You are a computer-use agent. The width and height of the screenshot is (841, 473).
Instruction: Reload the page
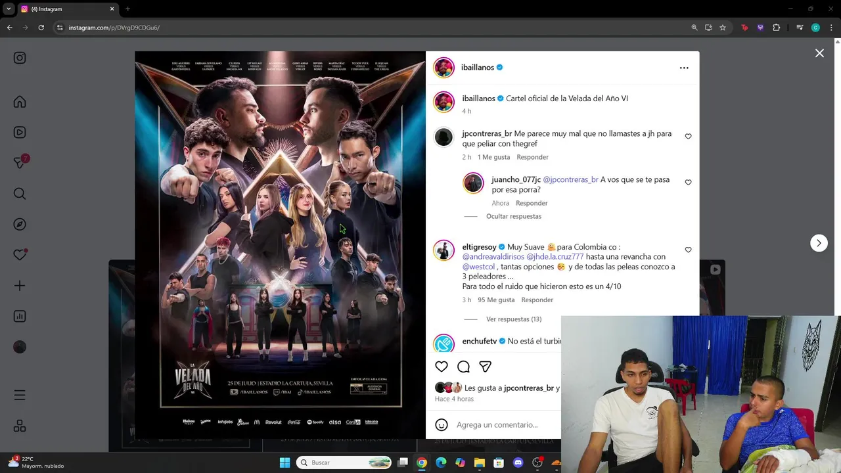(41, 28)
